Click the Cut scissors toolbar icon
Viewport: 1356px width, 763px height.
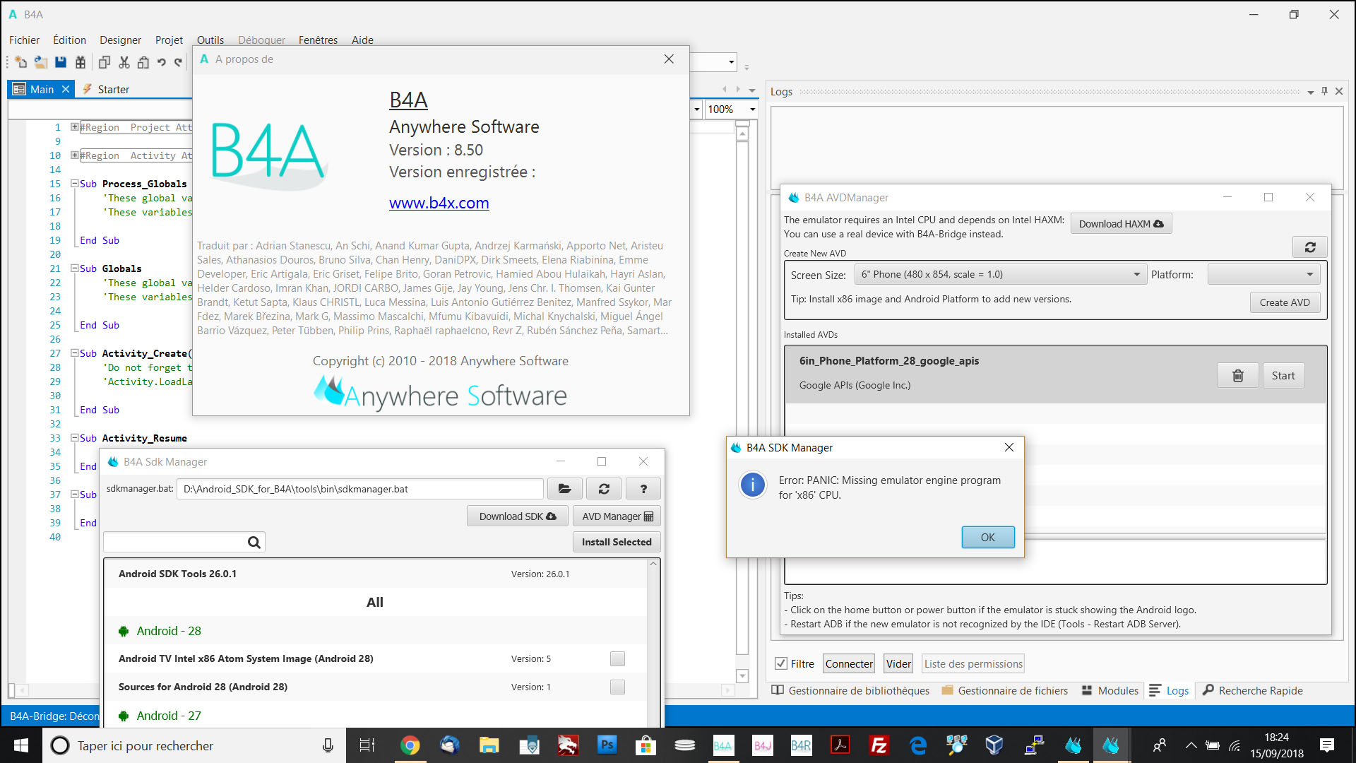click(x=124, y=62)
